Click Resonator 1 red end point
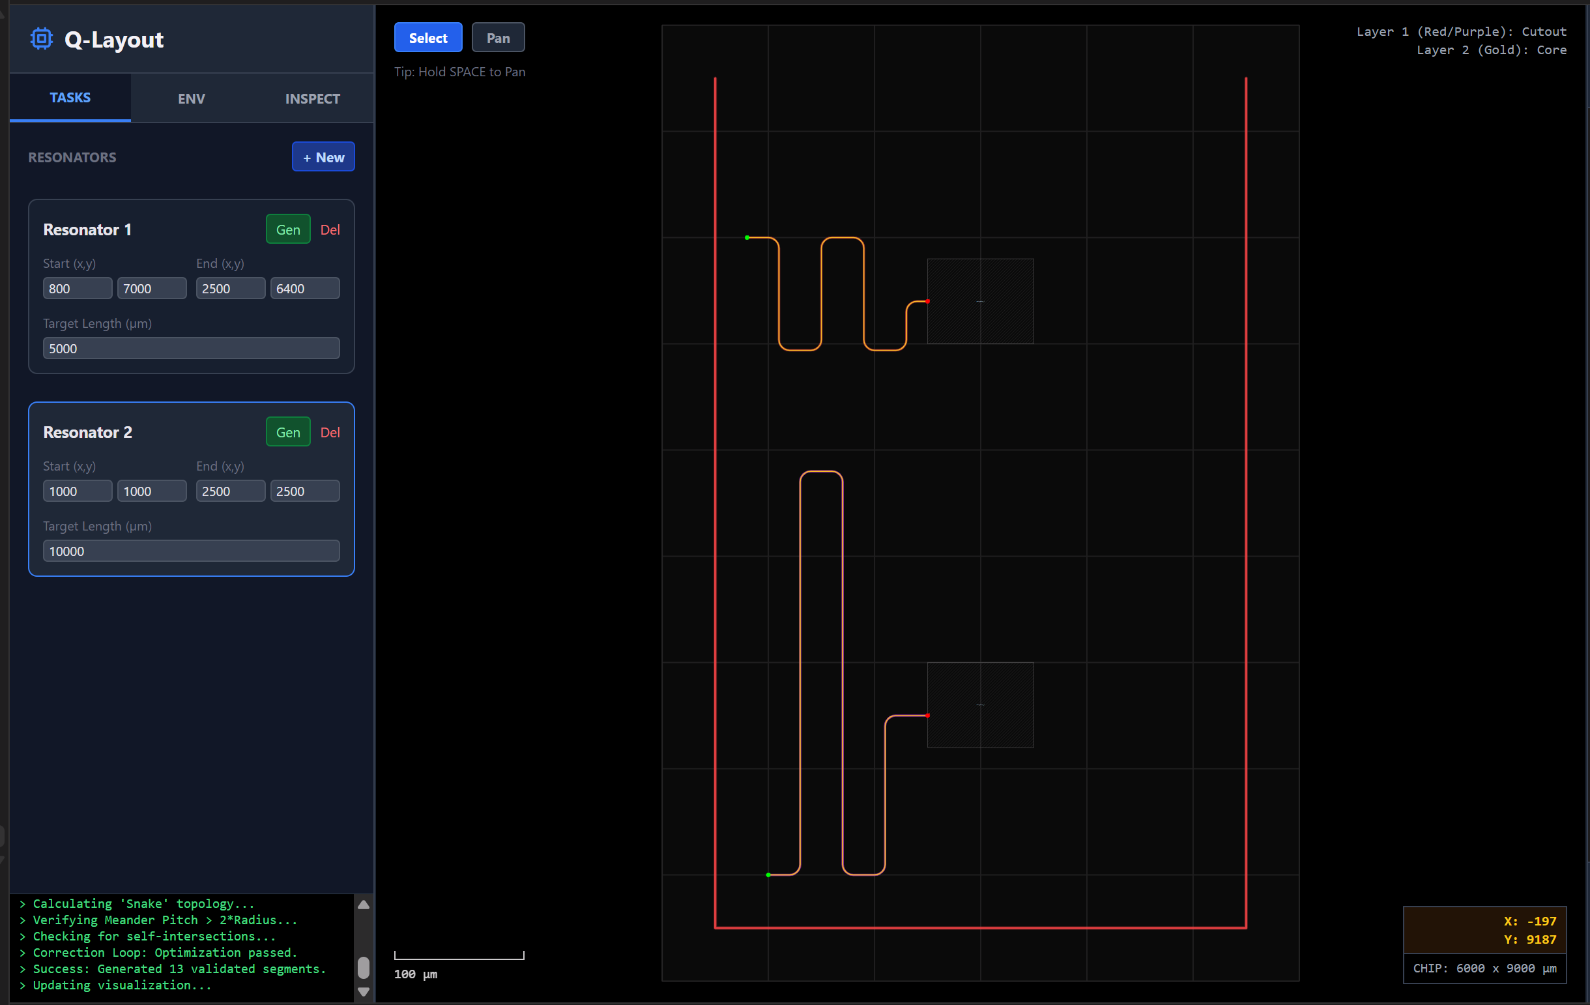The image size is (1590, 1005). pyautogui.click(x=928, y=301)
